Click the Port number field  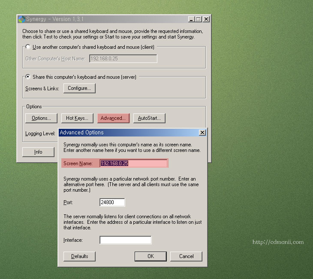[x=112, y=202]
